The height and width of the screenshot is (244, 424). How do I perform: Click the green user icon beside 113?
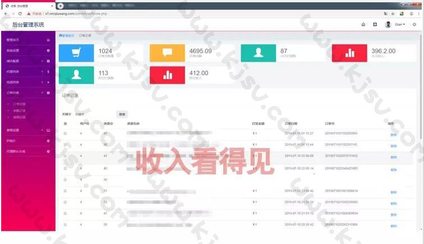(x=76, y=75)
